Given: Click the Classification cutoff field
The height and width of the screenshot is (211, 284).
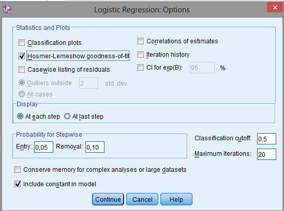Looking at the screenshot, I should (x=266, y=139).
